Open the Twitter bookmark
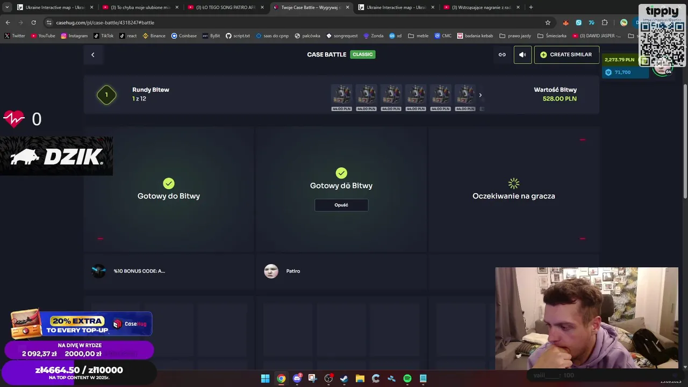The image size is (688, 387). click(15, 36)
